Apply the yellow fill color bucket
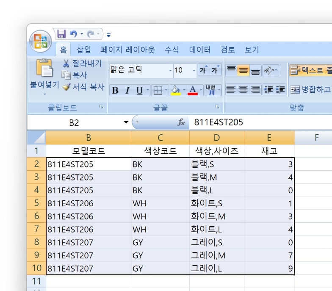 pyautogui.click(x=176, y=90)
